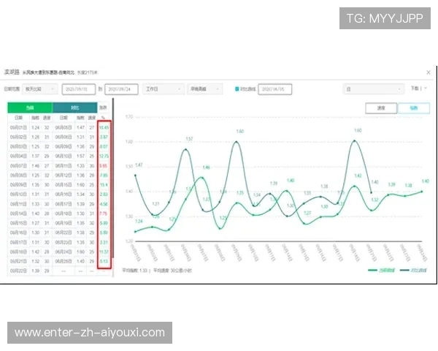The height and width of the screenshot is (351, 438).
Task: Click the % column header
Action: (104, 117)
